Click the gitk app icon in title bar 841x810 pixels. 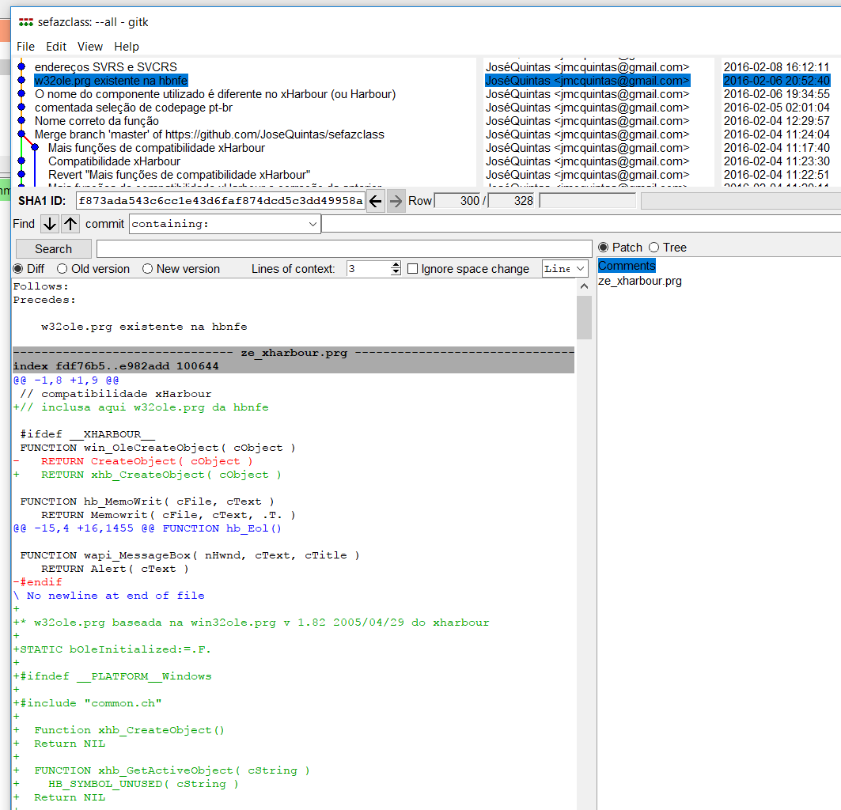click(26, 22)
